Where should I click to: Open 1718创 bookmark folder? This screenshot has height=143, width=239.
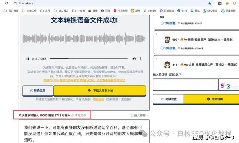[x=78, y=11]
